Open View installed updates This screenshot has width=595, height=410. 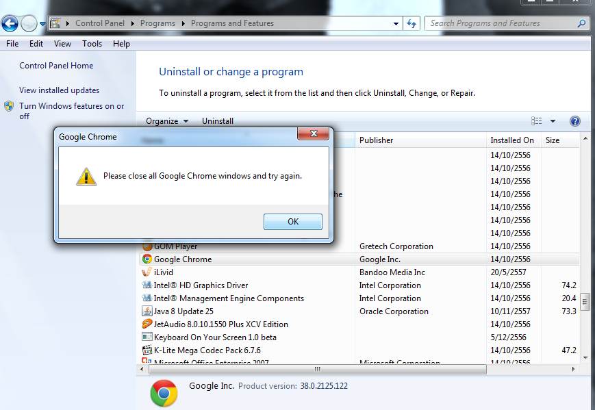(x=59, y=90)
